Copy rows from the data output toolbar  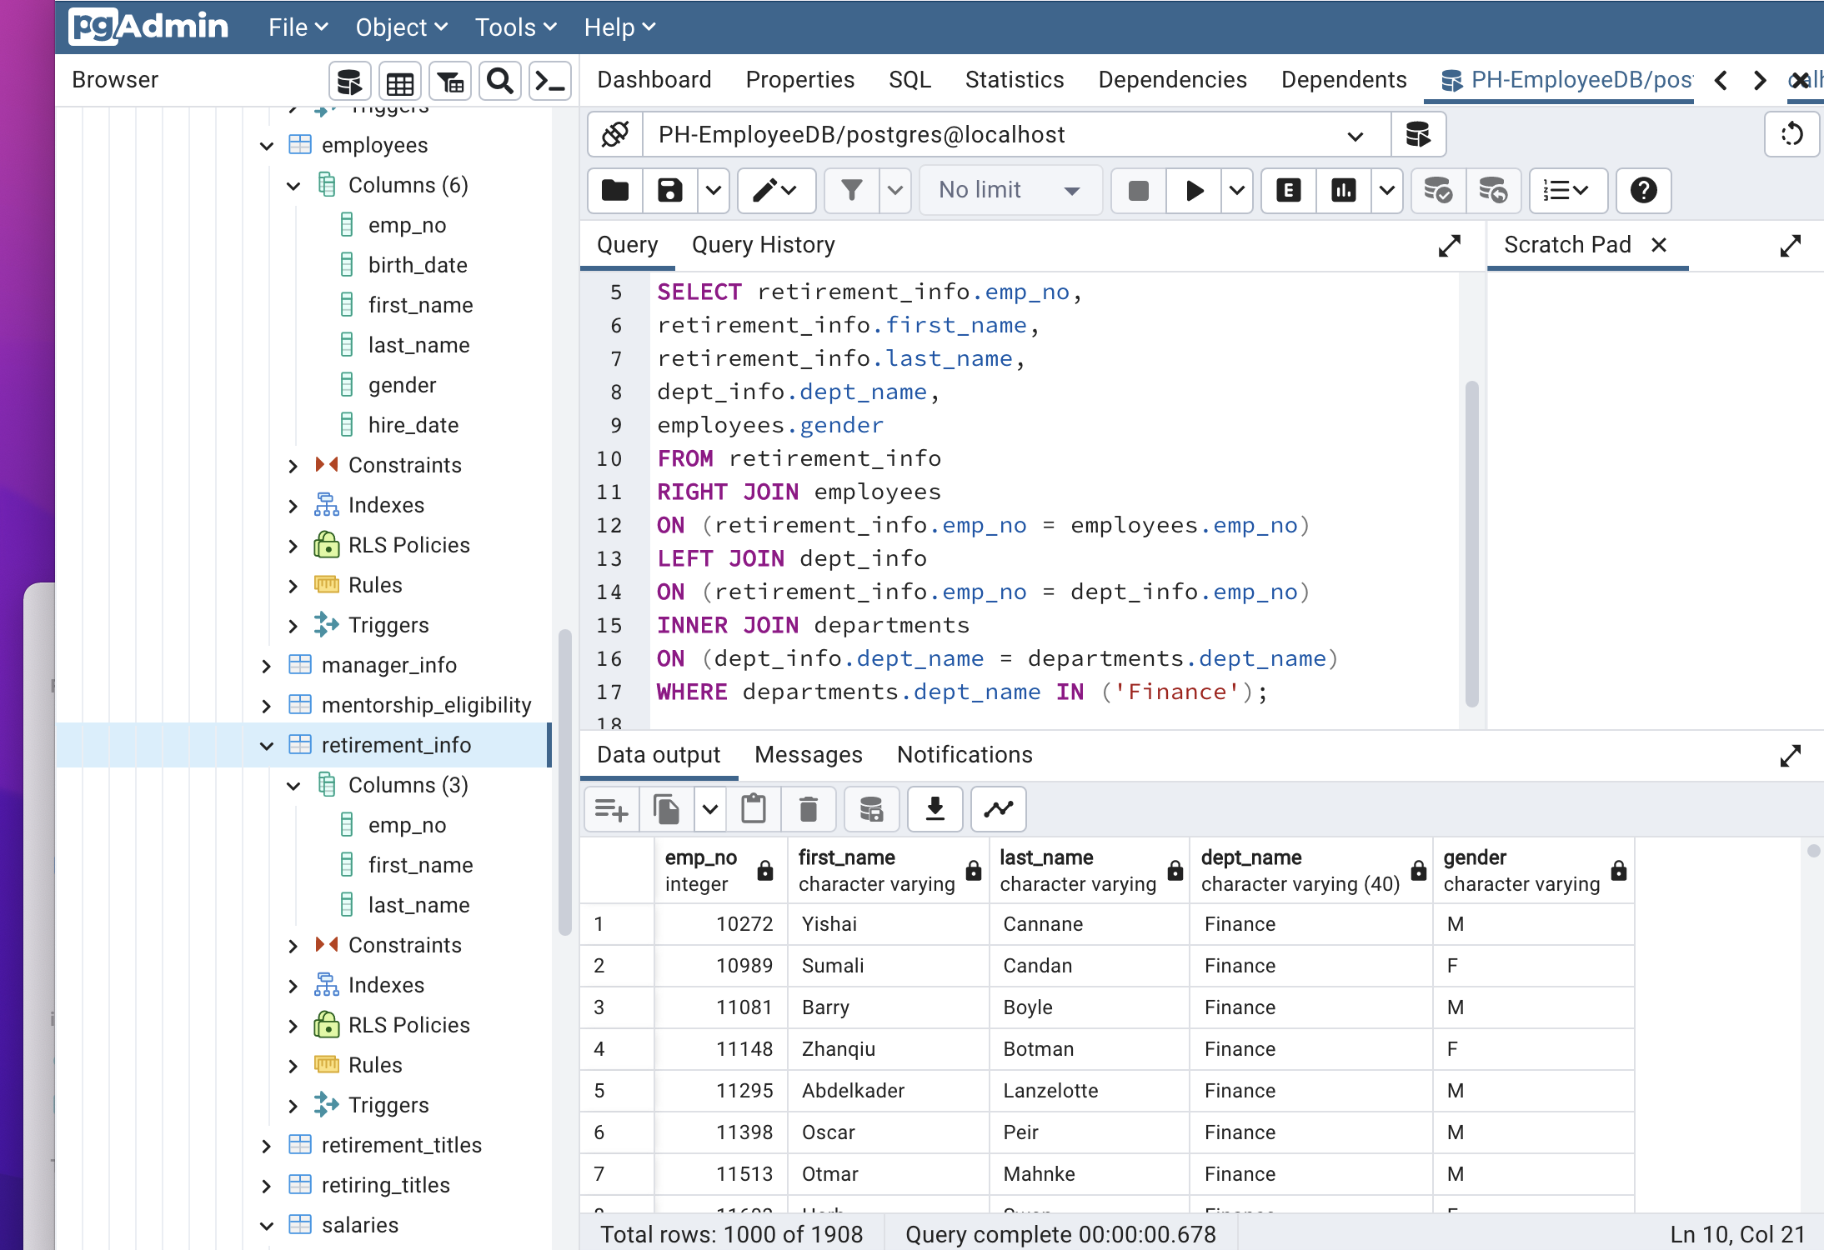tap(665, 809)
